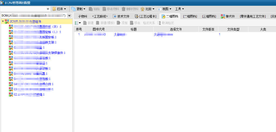
Task: Expand the double-chevron toolbar overflow
Action: [x=48, y=9]
